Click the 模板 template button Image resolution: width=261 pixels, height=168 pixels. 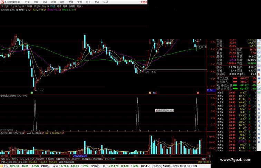pyautogui.click(x=204, y=159)
